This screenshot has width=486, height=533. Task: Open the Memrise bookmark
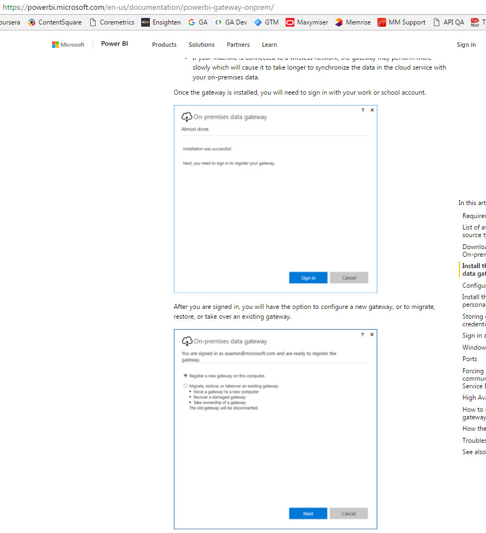click(x=352, y=22)
